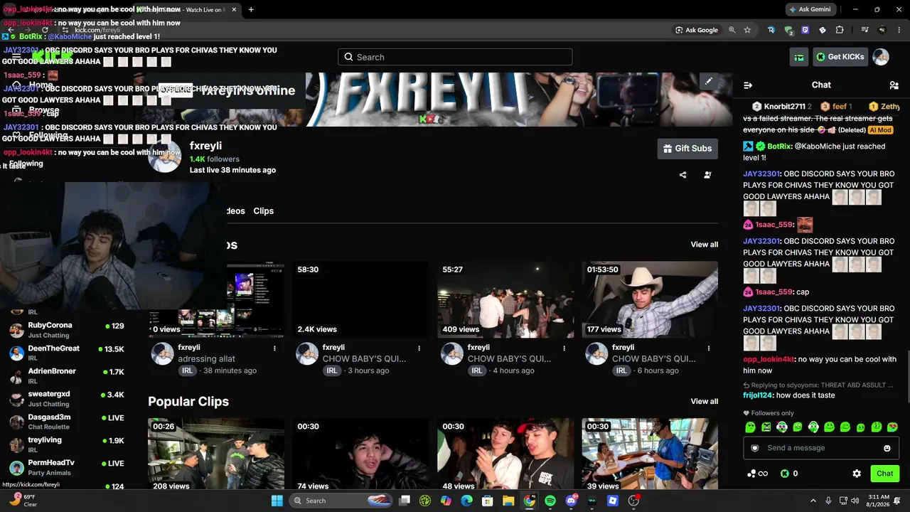Click View all for Popular Clips
The image size is (910, 512).
coord(705,402)
